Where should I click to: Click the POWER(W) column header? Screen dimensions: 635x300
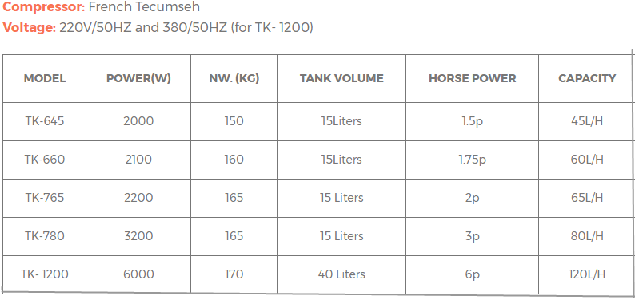click(138, 78)
